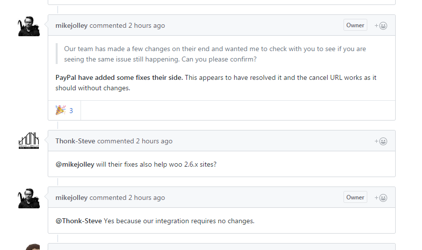The image size is (422, 250).
Task: Add reaction to mikejolley's integration reply
Action: click(381, 197)
